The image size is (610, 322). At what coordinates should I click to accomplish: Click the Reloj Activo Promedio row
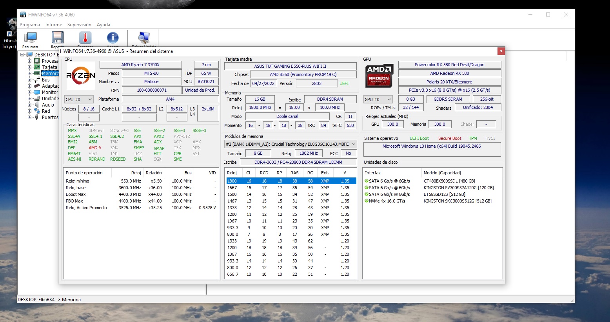[141, 208]
